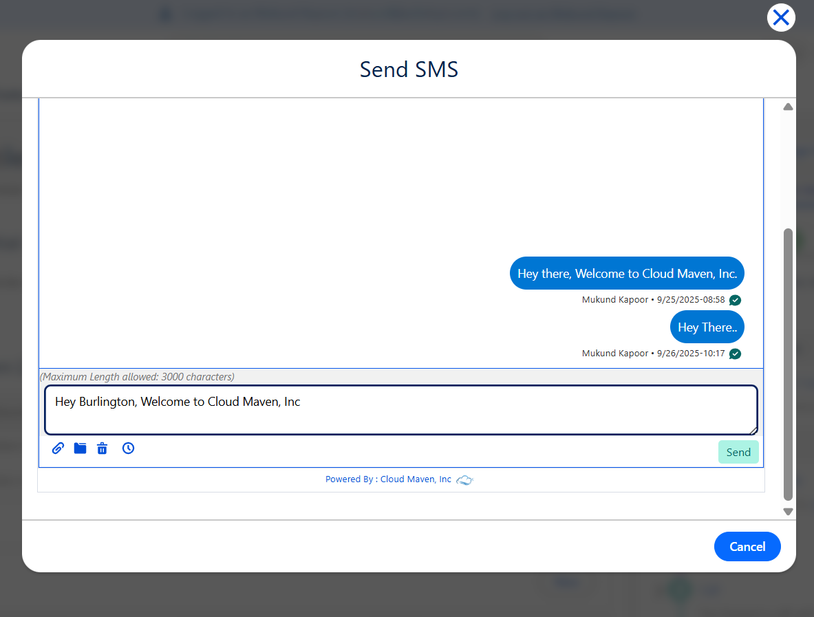Click the vertical scrollbar thumb

tap(788, 365)
